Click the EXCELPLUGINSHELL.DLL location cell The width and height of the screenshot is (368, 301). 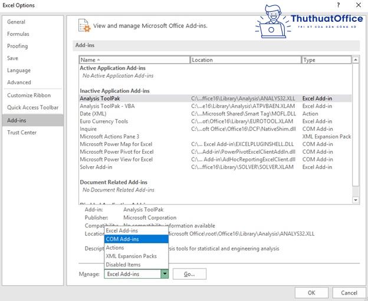(x=242, y=144)
